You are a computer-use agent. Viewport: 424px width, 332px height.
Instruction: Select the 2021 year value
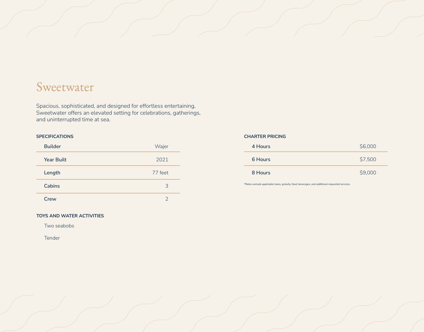pyautogui.click(x=162, y=160)
